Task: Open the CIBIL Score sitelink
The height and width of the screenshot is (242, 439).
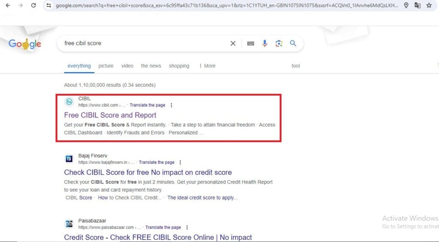Action: 79,198
